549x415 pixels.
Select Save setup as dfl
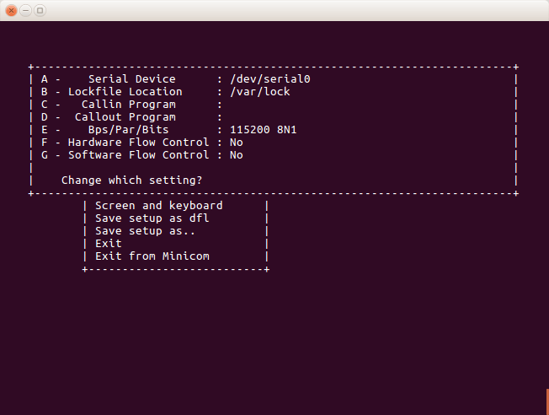click(x=152, y=218)
